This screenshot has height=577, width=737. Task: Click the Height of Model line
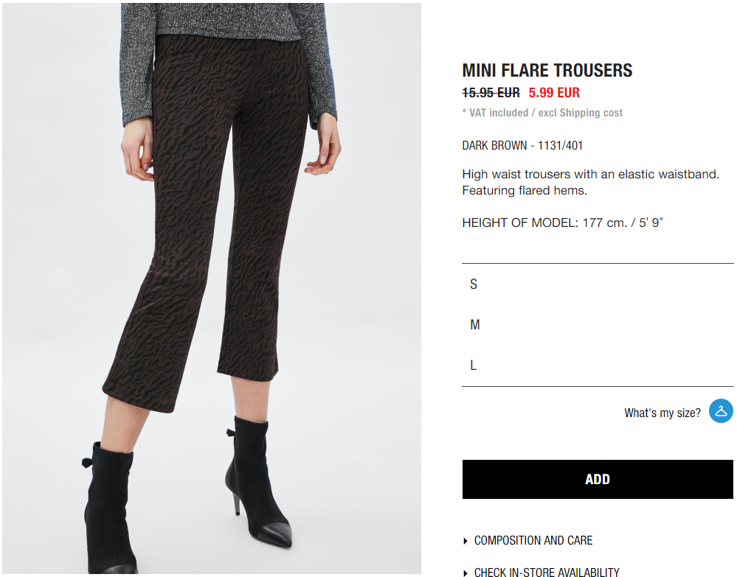pyautogui.click(x=562, y=223)
